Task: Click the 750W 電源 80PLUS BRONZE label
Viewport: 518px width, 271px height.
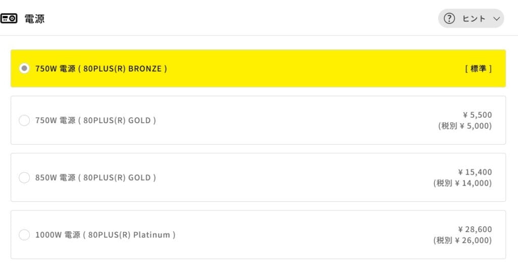Action: click(101, 69)
